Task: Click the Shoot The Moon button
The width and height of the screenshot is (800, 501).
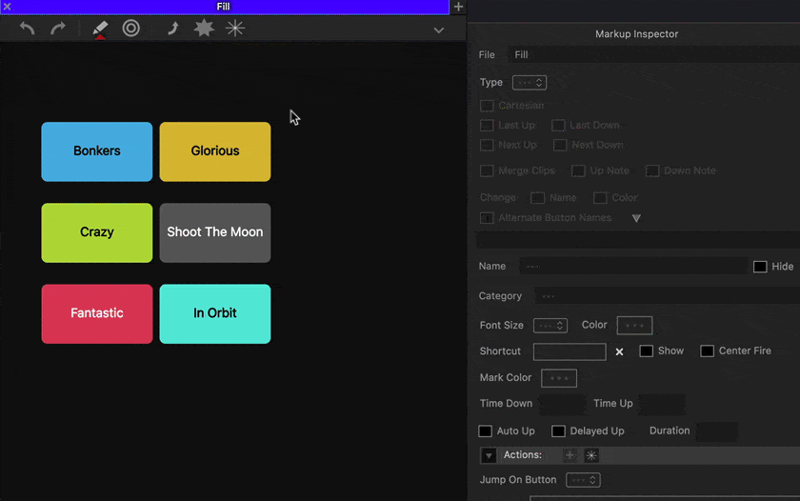Action: 215,232
